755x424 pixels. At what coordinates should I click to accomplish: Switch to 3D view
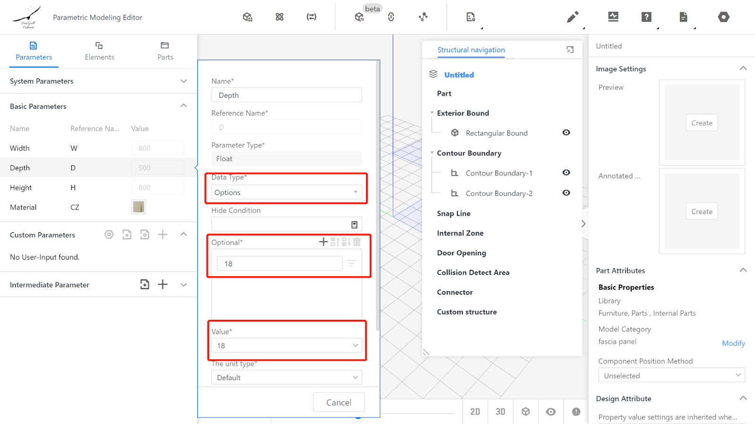(500, 412)
